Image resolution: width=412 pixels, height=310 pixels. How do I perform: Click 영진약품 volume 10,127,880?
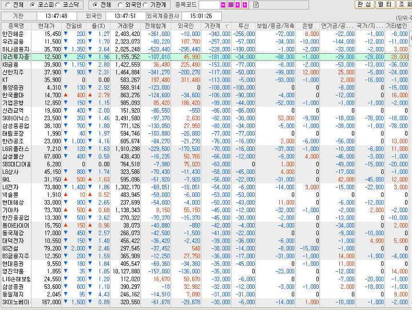(126, 271)
